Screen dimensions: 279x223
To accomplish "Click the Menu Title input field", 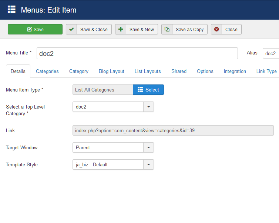I will 137,53.
